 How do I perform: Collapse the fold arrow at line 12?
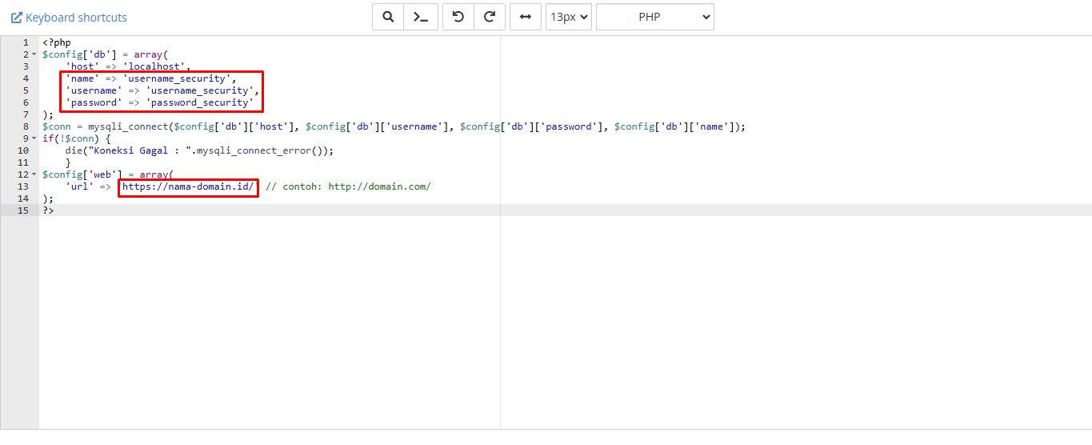click(34, 174)
